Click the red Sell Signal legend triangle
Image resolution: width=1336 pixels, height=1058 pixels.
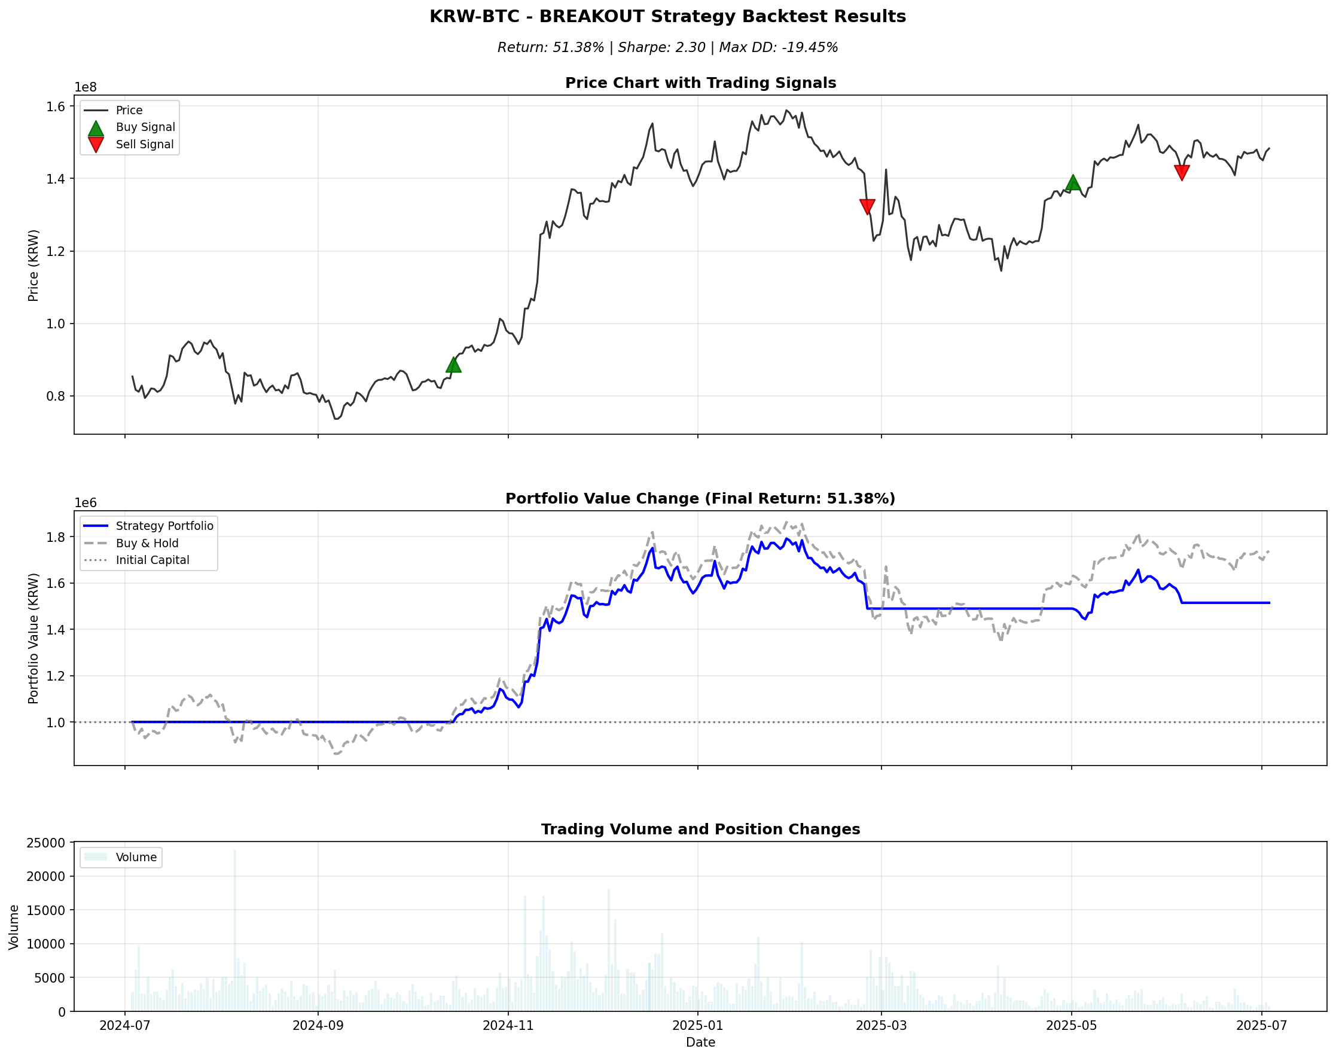tap(95, 145)
